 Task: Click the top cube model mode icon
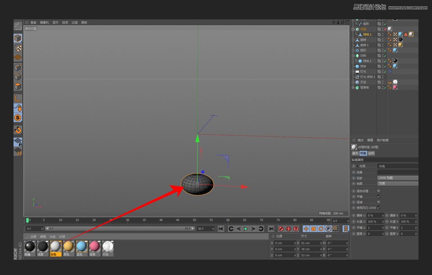coord(18,38)
